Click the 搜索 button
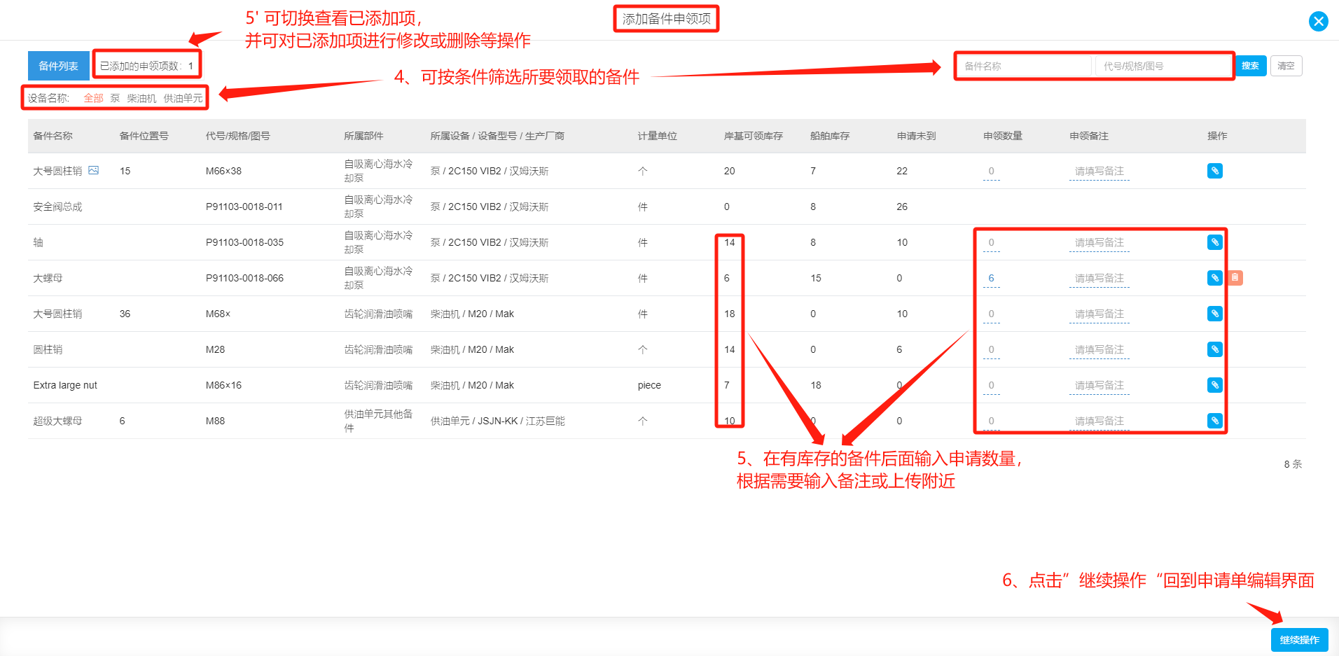Image resolution: width=1339 pixels, height=656 pixels. click(1250, 66)
